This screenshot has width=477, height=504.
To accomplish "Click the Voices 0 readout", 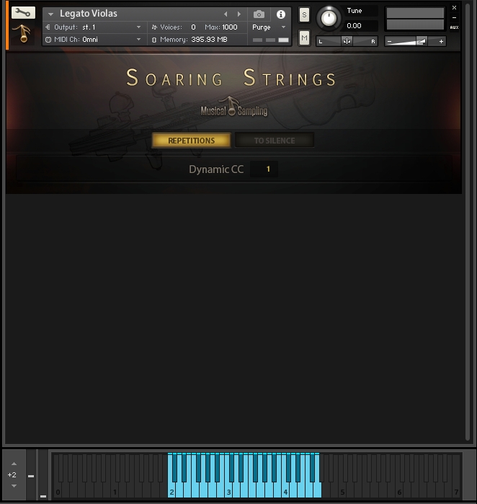I will point(193,27).
